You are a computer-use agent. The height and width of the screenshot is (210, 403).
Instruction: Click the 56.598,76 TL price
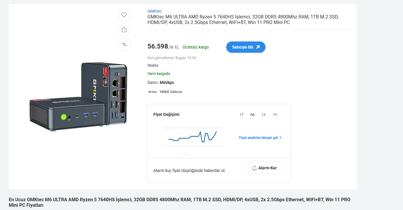(x=163, y=47)
